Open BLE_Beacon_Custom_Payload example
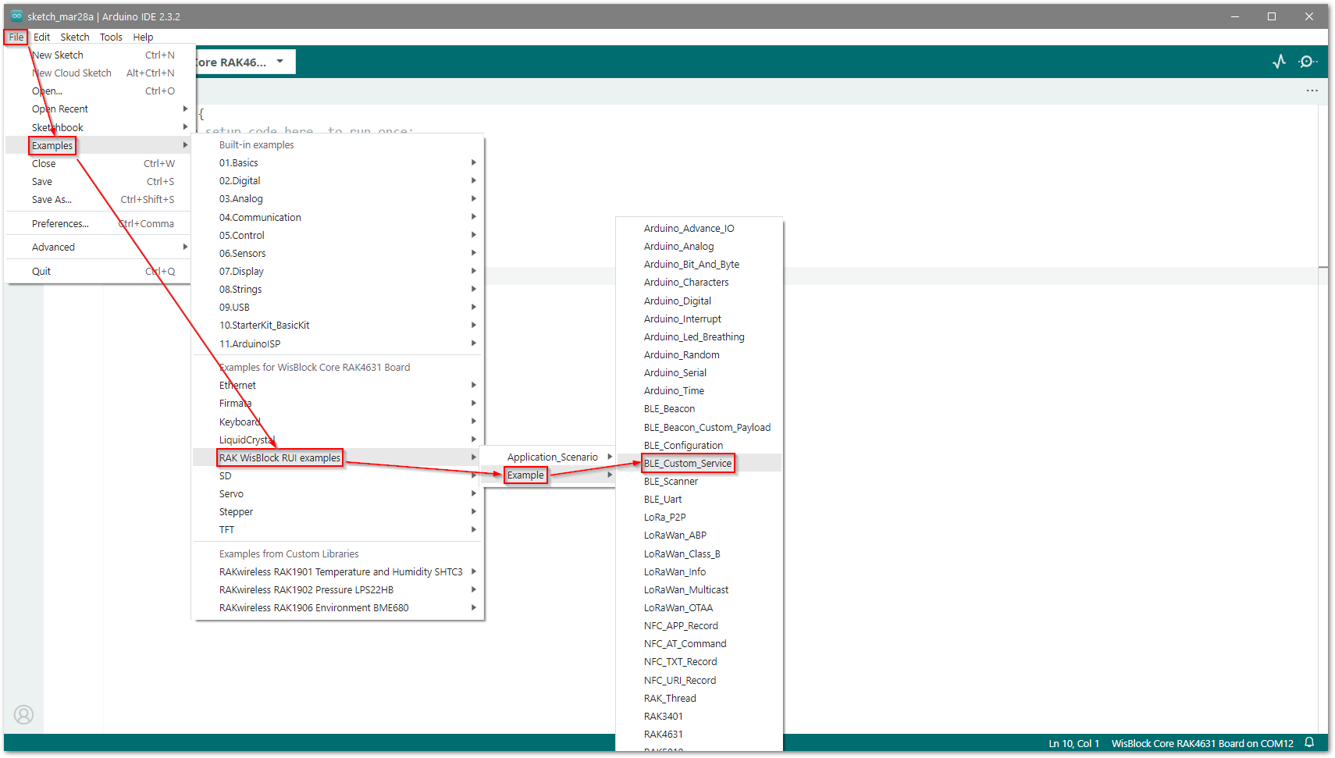The width and height of the screenshot is (1335, 758). (700, 427)
